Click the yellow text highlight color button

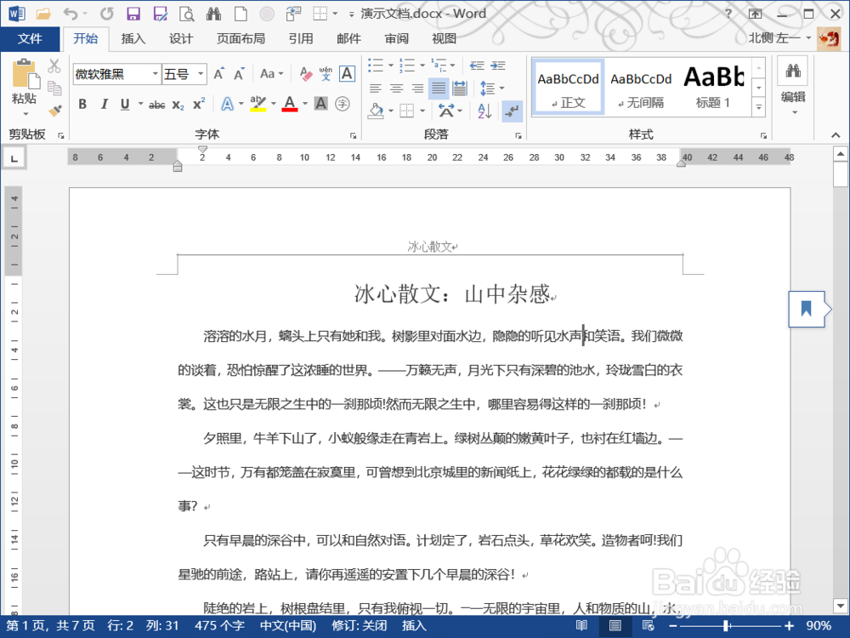(x=258, y=104)
